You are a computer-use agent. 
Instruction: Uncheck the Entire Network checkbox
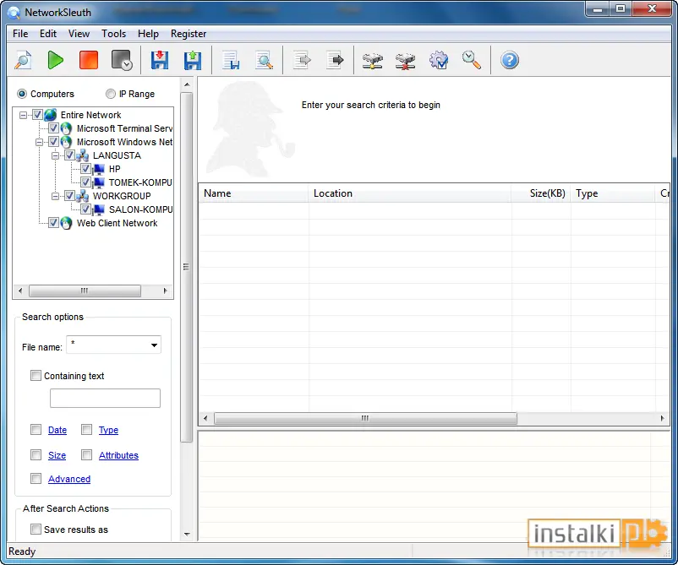pos(37,115)
